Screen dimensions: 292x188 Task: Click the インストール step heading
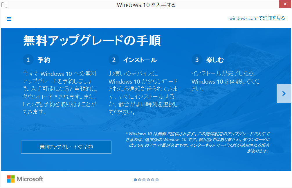pyautogui.click(x=140, y=60)
